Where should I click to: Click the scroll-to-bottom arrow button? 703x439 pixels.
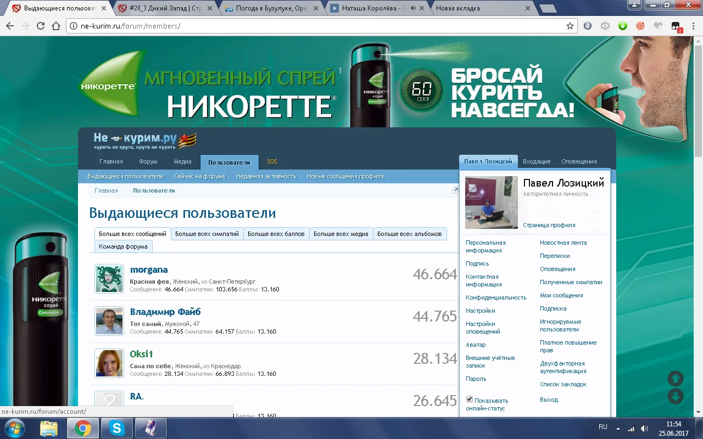(675, 396)
